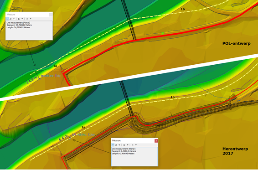Screen dimensions: 258x170
Task: Click the 24,8 m measurement label on map
Action: (x=32, y=81)
